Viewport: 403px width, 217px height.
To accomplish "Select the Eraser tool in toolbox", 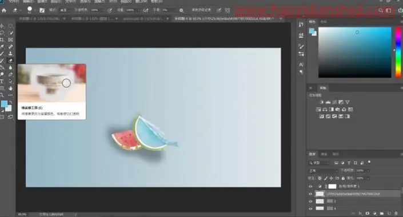I will [10, 61].
